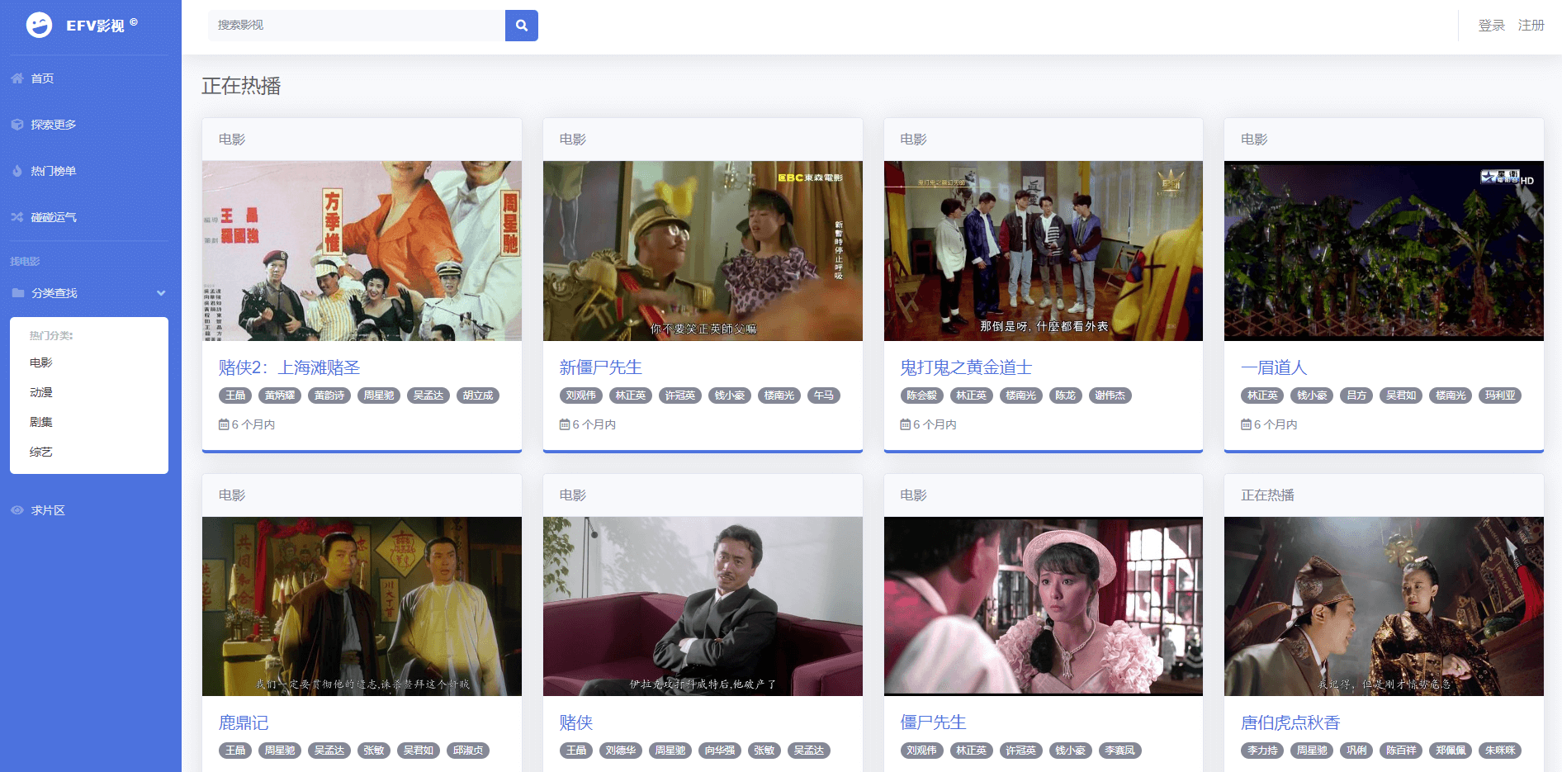Click the 注册 link

[x=1531, y=26]
